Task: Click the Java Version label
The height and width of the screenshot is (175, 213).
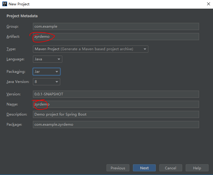Action: [x=18, y=82]
